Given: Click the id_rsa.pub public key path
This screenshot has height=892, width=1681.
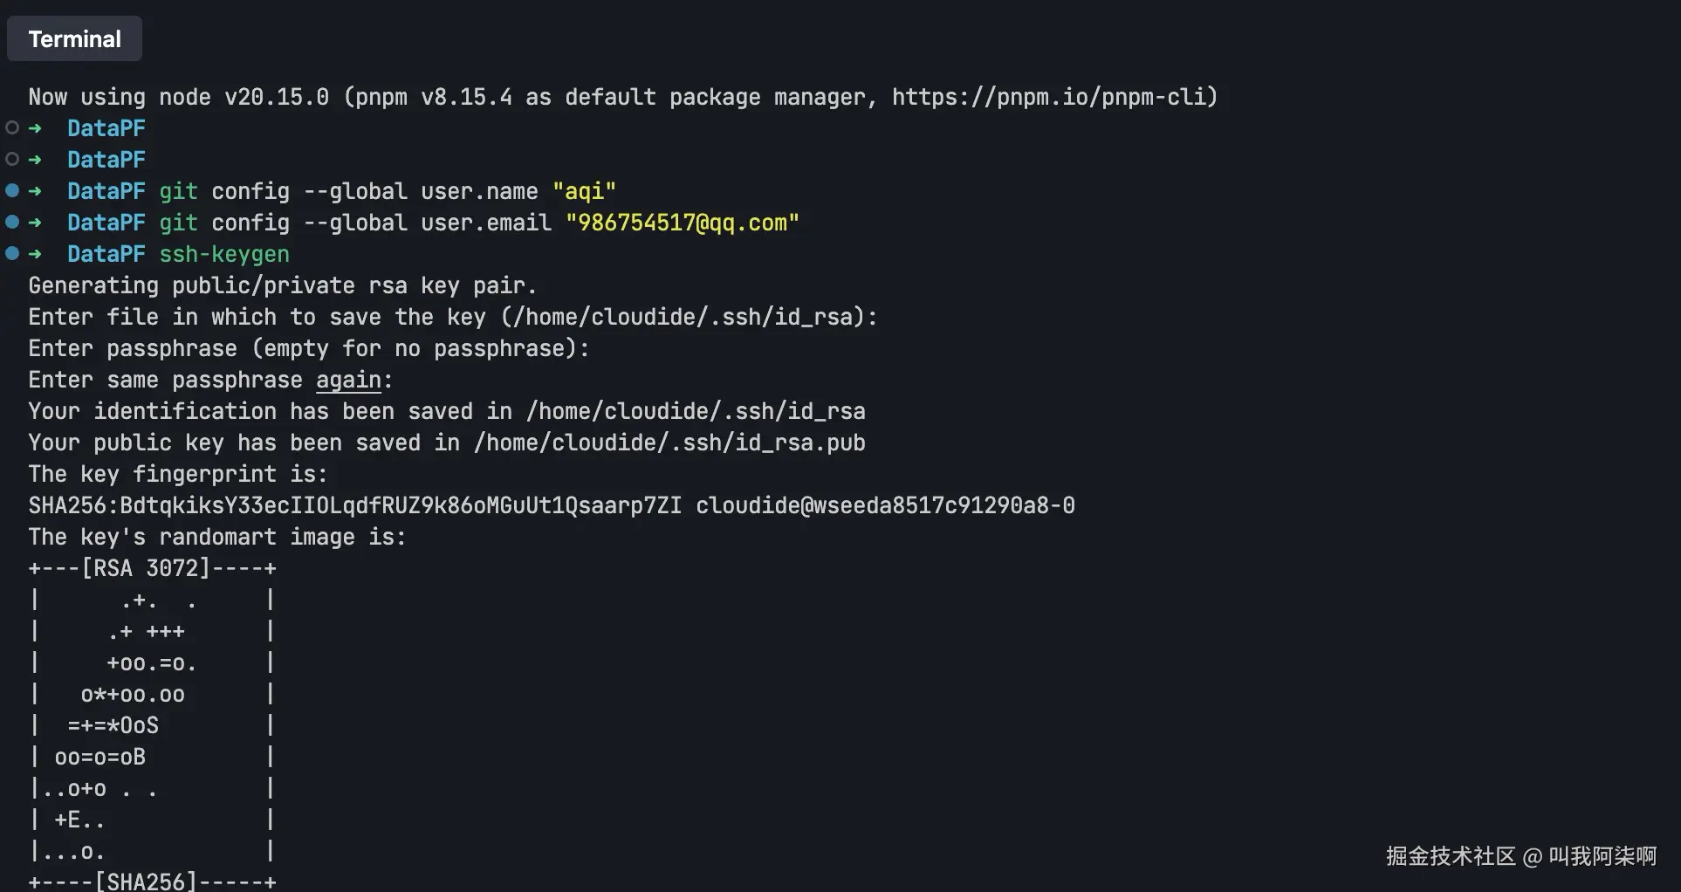Looking at the screenshot, I should 669,443.
